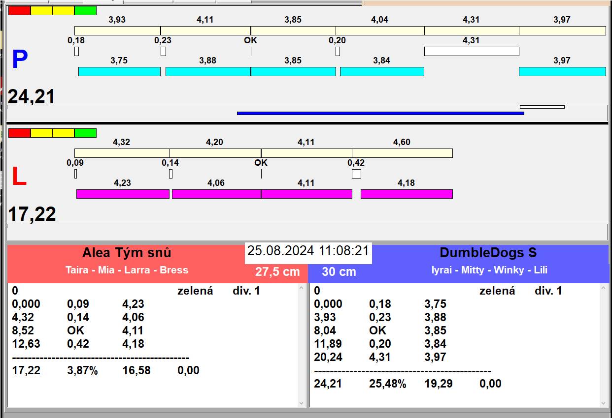Click the dark blue progress bar under lane P
The image size is (612, 418).
click(380, 113)
